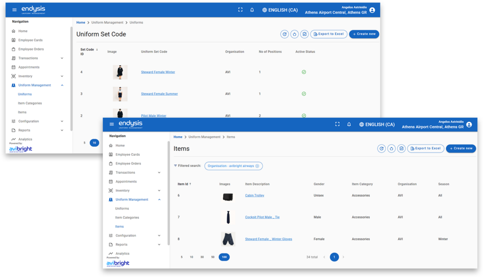Click checklist icon in Uniform Set Code toolbar

304,34
